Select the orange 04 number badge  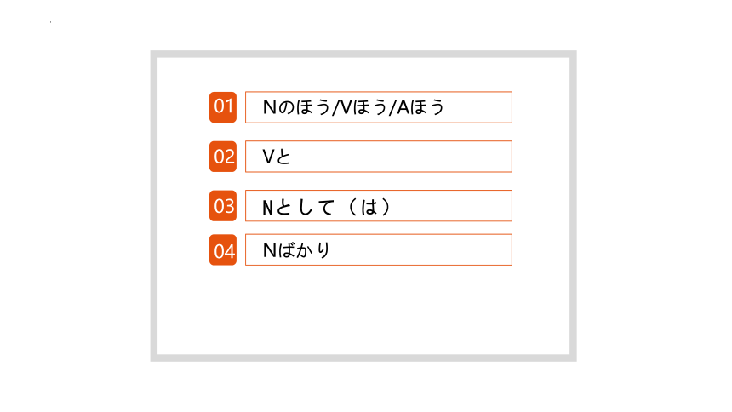(223, 250)
